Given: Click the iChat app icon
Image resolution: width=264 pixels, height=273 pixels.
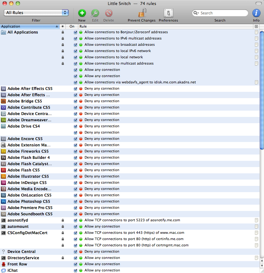Looking at the screenshot, I should point(3,270).
